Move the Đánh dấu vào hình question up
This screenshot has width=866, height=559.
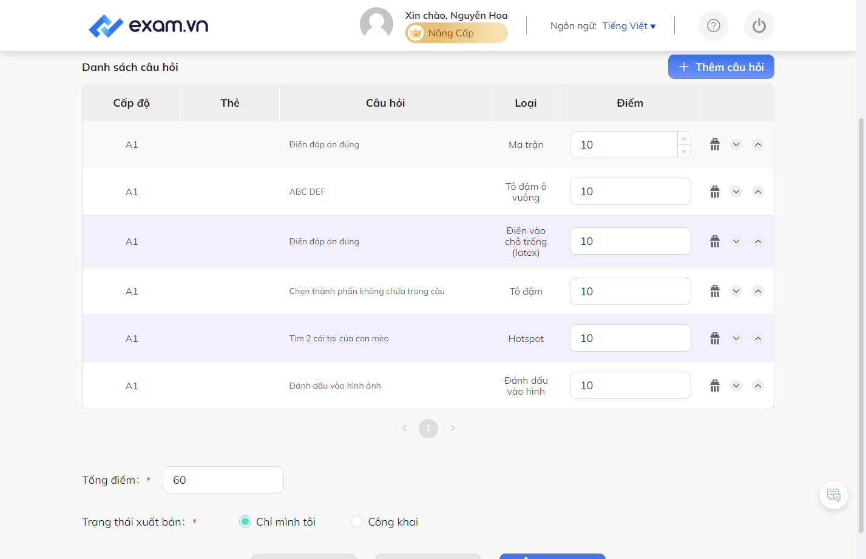pyautogui.click(x=758, y=386)
